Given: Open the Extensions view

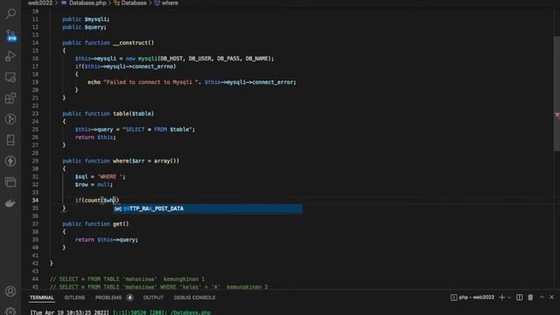Looking at the screenshot, I should [10, 98].
